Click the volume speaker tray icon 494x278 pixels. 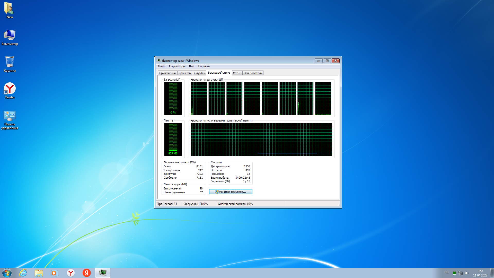coord(467,273)
